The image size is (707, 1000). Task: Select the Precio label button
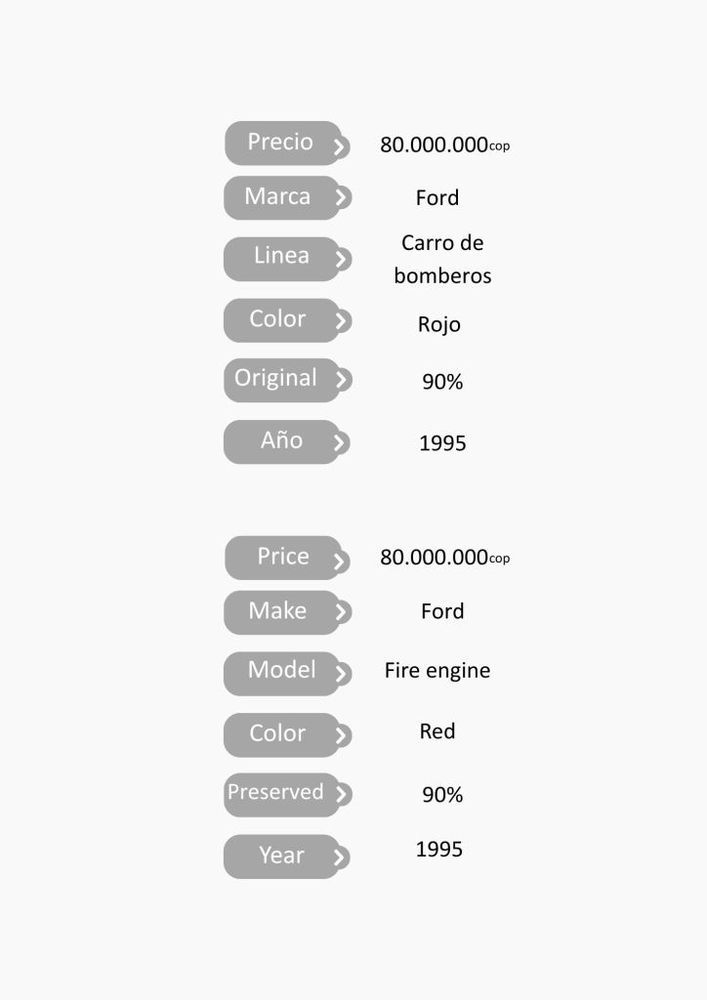[280, 143]
